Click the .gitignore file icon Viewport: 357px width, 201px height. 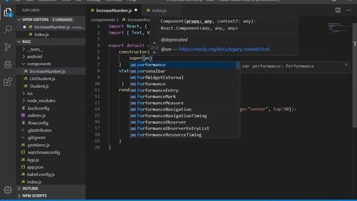pos(23,137)
